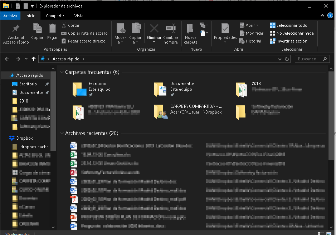Collapse the Carpetas frecuentes section

click(62, 72)
